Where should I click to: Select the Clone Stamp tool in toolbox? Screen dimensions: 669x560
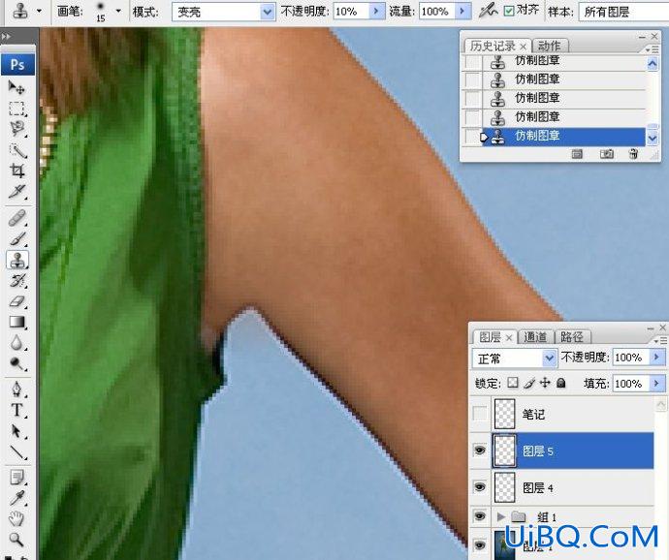(x=17, y=260)
